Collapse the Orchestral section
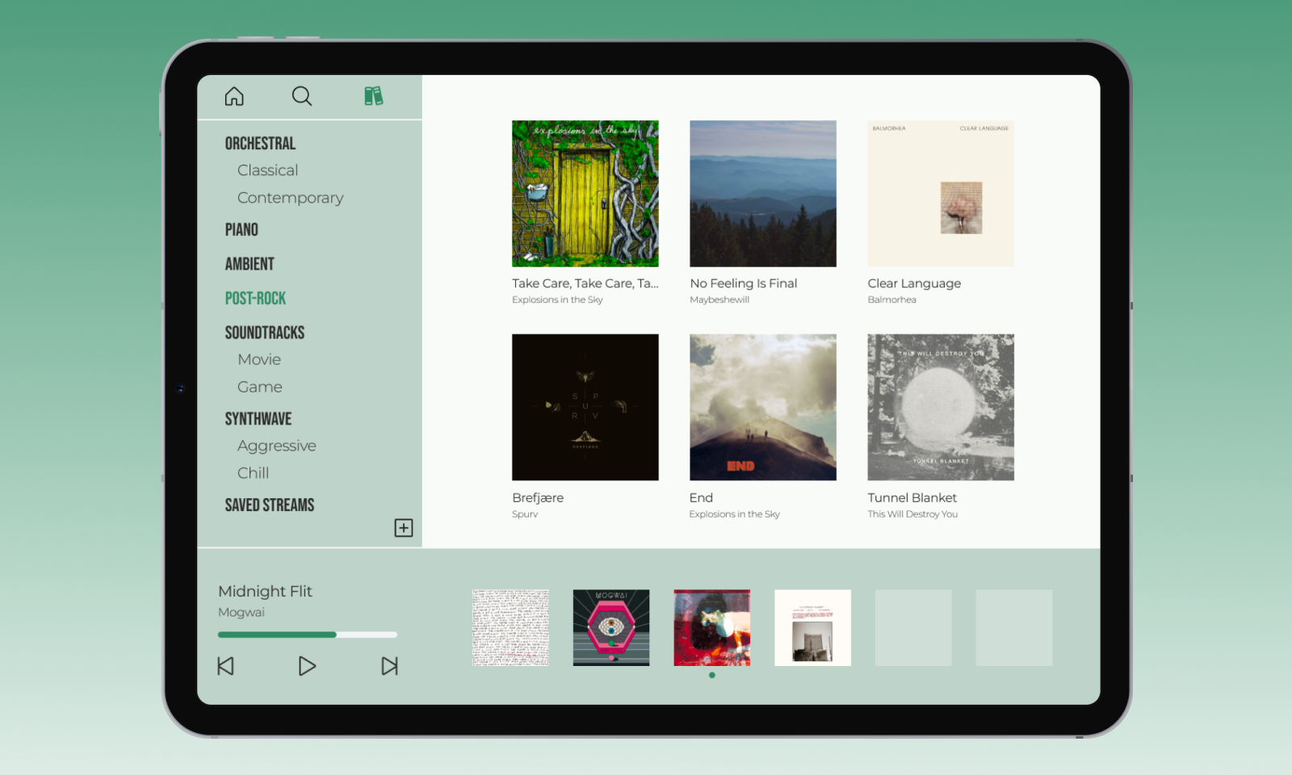Viewport: 1292px width, 775px height. [x=260, y=143]
